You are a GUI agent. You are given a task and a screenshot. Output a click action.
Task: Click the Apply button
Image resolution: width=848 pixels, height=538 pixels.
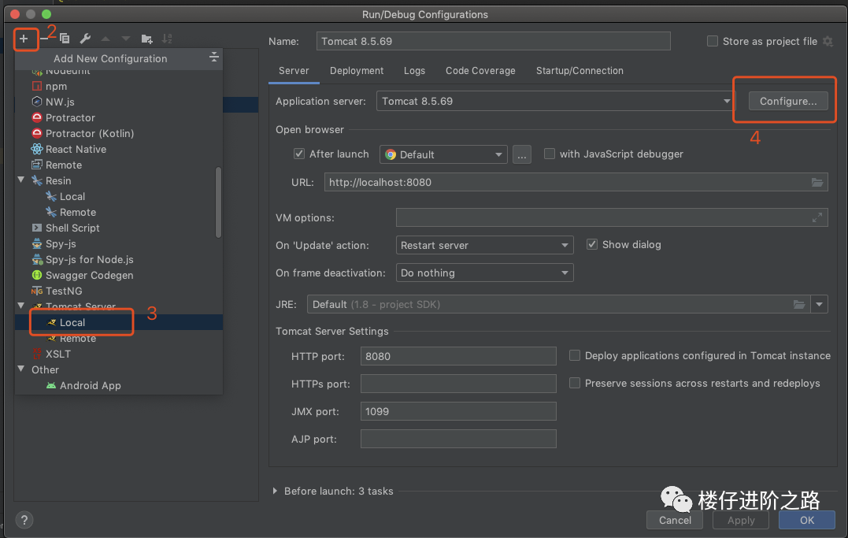pyautogui.click(x=741, y=520)
